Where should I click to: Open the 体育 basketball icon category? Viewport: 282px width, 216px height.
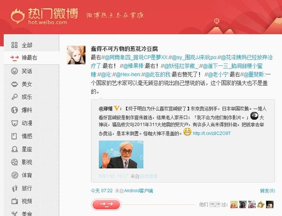click(x=15, y=175)
